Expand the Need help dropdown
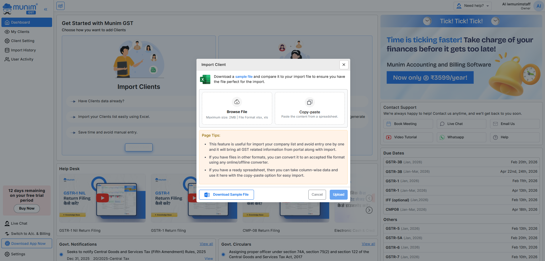The width and height of the screenshot is (545, 261). tap(472, 6)
